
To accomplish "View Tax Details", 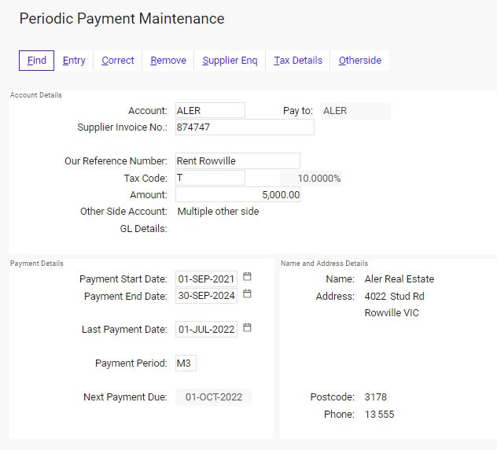I will point(298,61).
